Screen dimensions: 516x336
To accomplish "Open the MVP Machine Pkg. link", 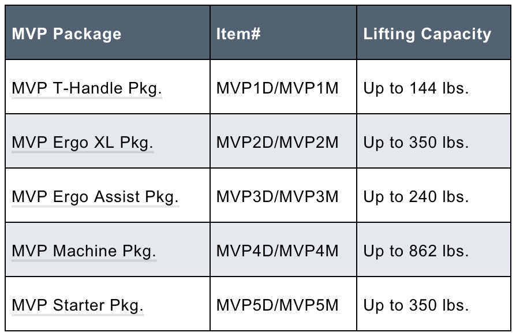I will point(84,251).
